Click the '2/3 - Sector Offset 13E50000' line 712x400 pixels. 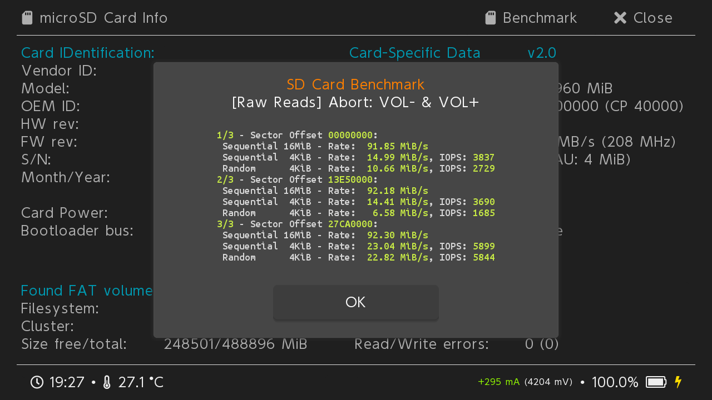point(298,179)
